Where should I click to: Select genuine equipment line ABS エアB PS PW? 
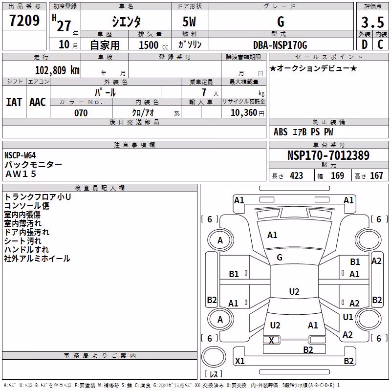tap(303, 131)
